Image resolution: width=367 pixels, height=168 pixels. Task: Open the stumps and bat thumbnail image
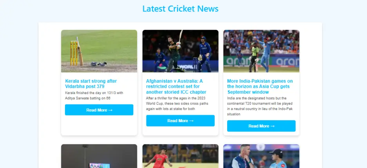tap(99, 51)
